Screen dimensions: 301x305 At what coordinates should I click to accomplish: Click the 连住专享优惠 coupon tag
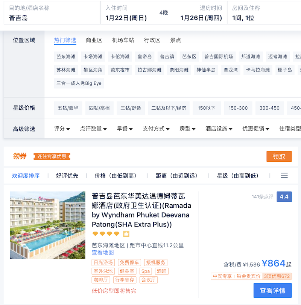pos(52,156)
